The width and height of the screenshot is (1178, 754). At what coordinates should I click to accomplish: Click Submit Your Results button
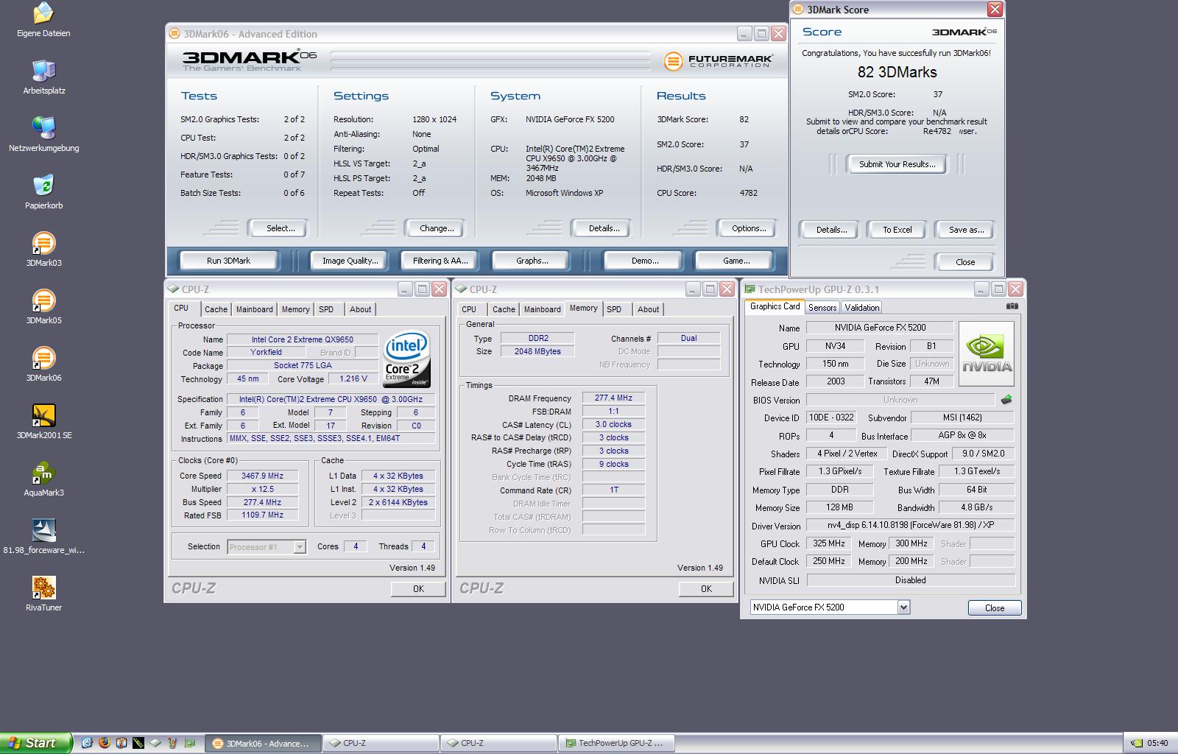pos(897,164)
